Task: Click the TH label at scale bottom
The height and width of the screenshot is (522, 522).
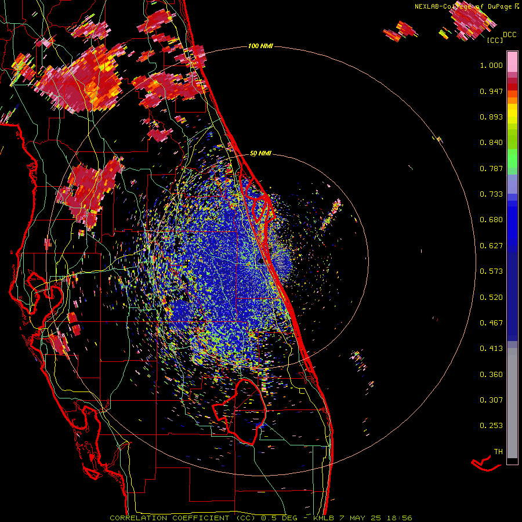Action: (x=498, y=452)
